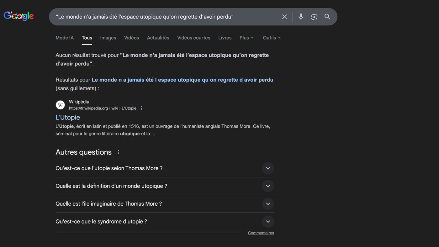Switch to the Images tab
This screenshot has width=439, height=247.
pyautogui.click(x=108, y=38)
